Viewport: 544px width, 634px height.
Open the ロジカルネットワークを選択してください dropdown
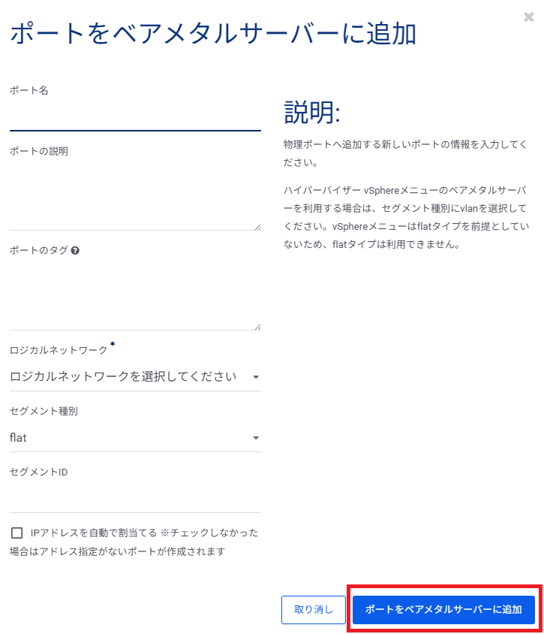[135, 377]
